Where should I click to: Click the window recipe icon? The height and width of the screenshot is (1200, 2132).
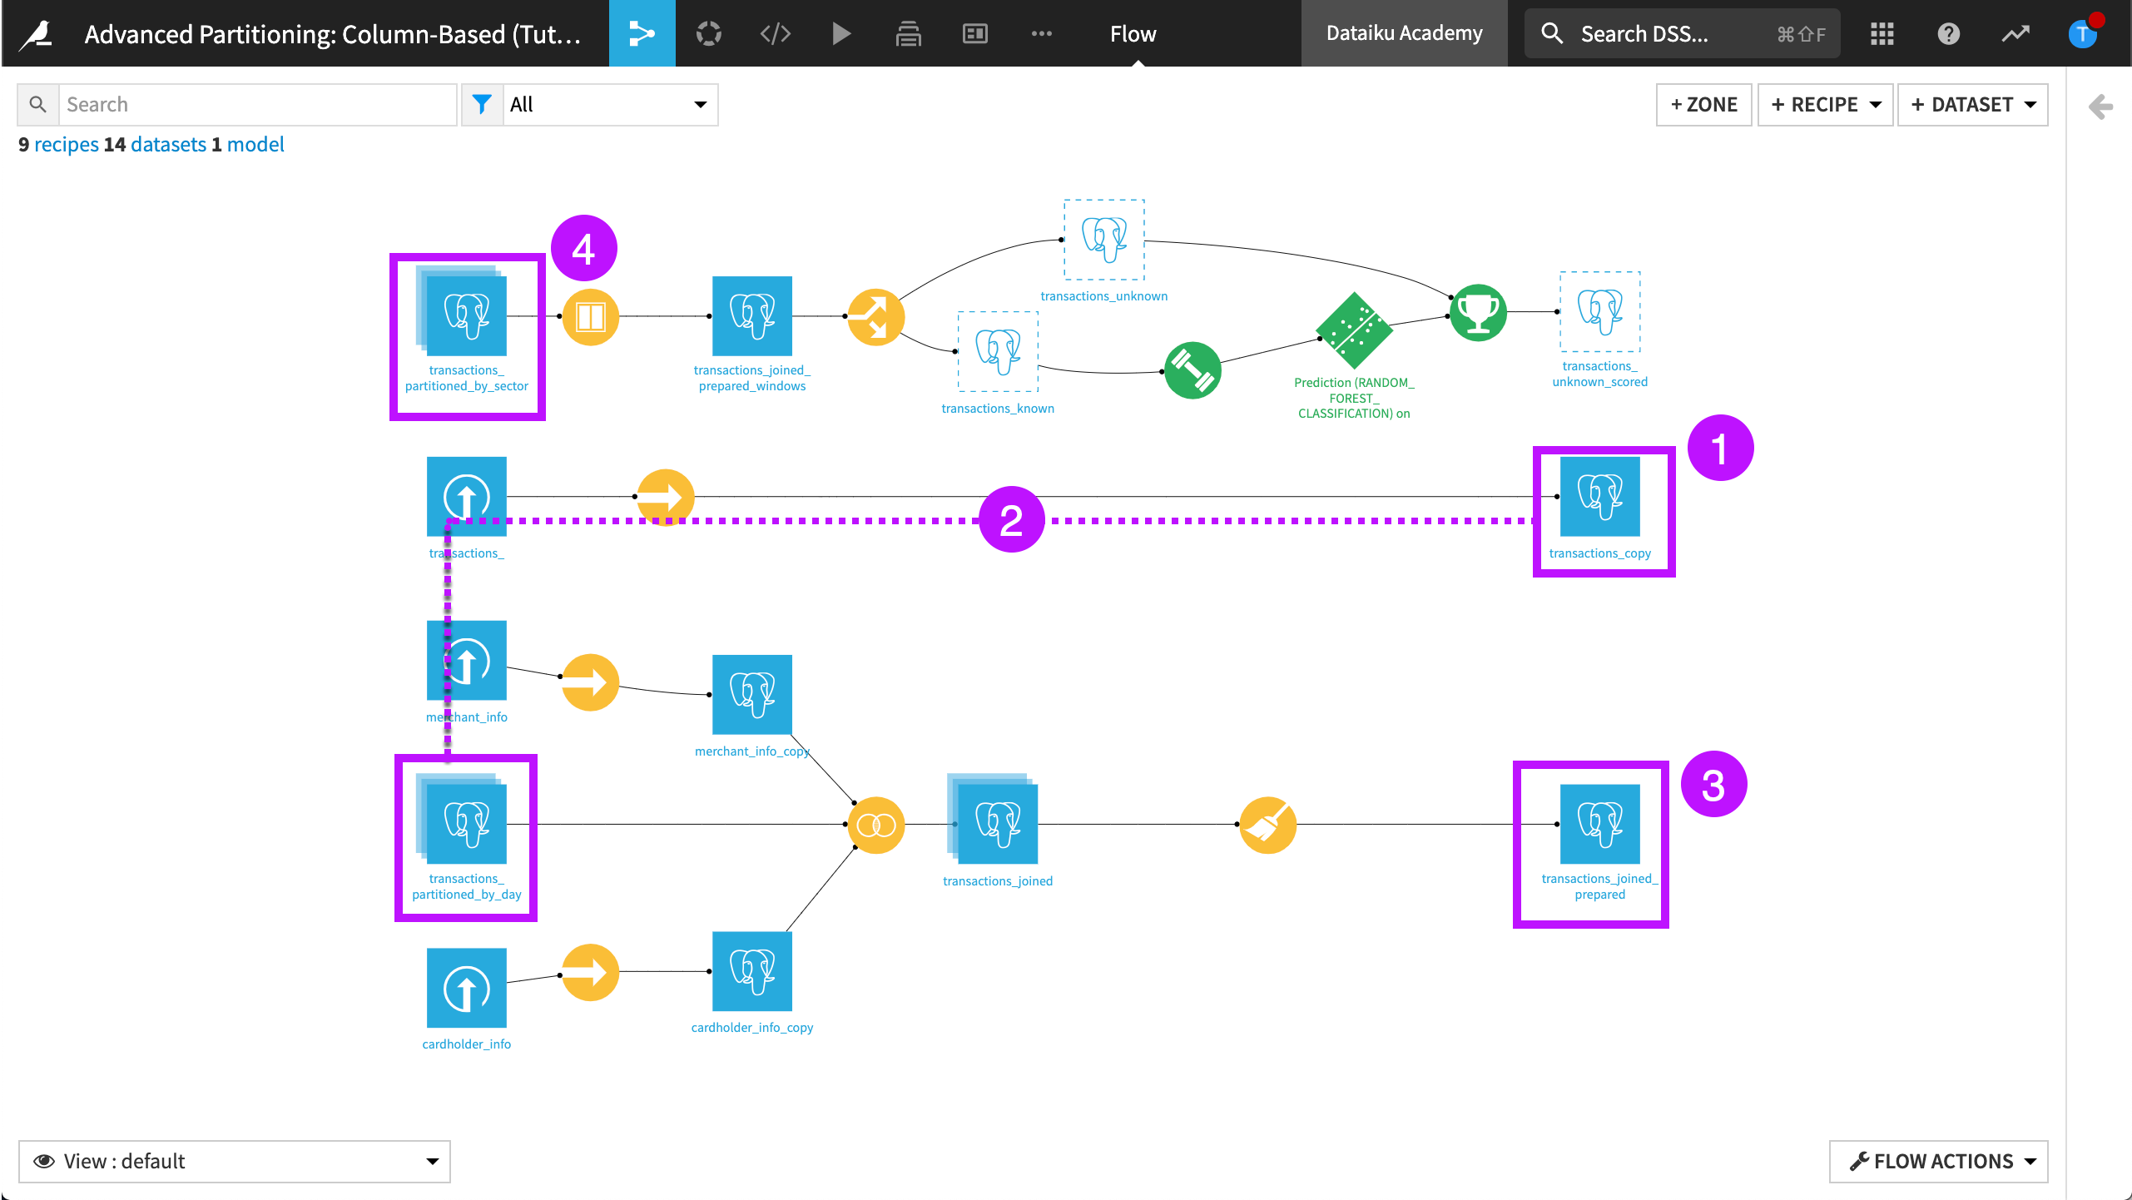590,317
